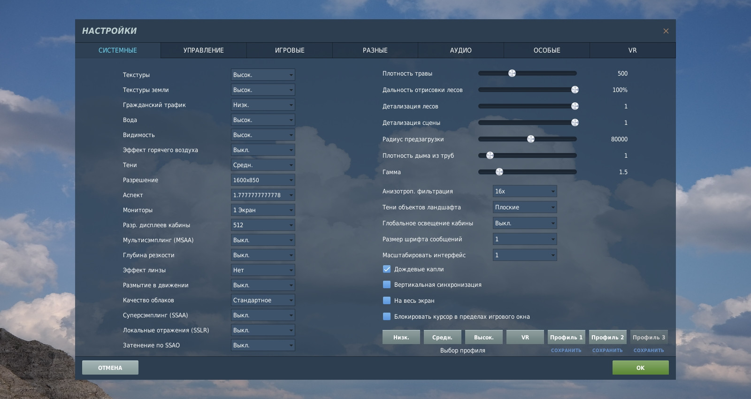The width and height of the screenshot is (751, 399).
Task: Confirm settings with the OK button
Action: tap(641, 368)
